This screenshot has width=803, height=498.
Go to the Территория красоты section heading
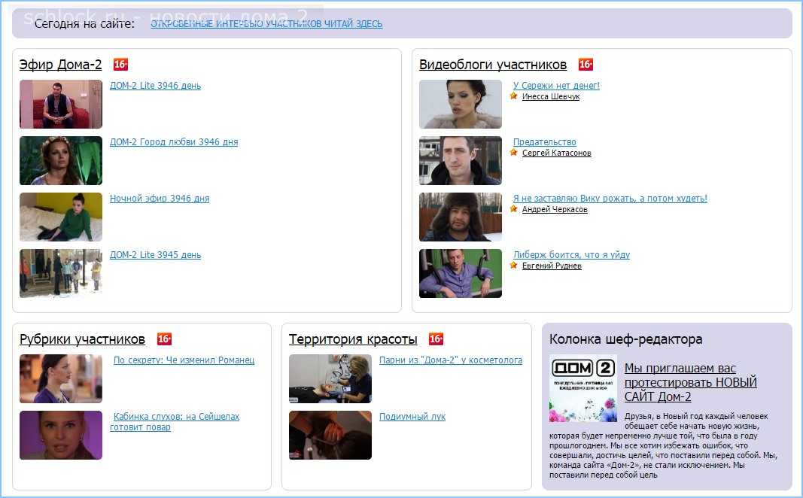[353, 339]
